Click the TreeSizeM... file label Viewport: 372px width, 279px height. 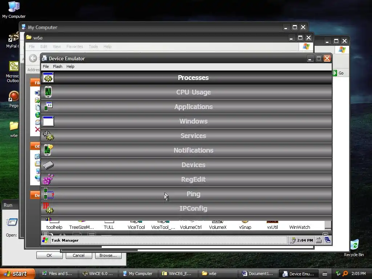tap(82, 227)
